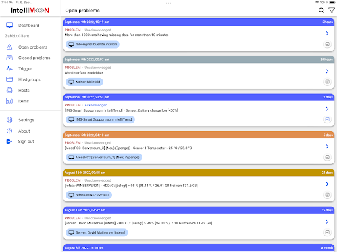Click the 'More than 100 items having missing data' text

[117, 35]
